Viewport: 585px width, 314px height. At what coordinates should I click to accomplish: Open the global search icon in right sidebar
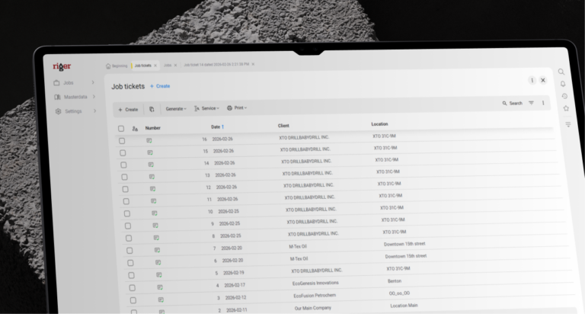(x=561, y=72)
